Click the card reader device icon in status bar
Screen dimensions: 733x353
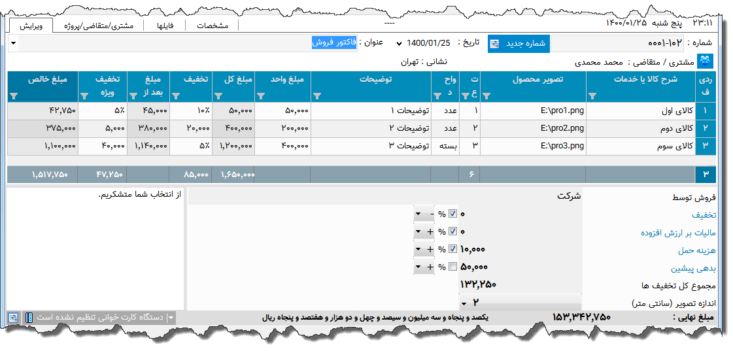[29, 317]
